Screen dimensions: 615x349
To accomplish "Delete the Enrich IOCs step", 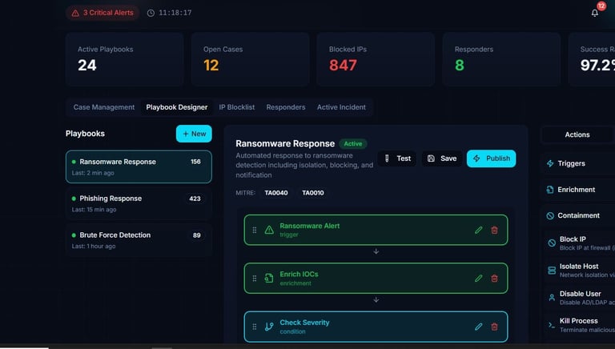I will (495, 279).
